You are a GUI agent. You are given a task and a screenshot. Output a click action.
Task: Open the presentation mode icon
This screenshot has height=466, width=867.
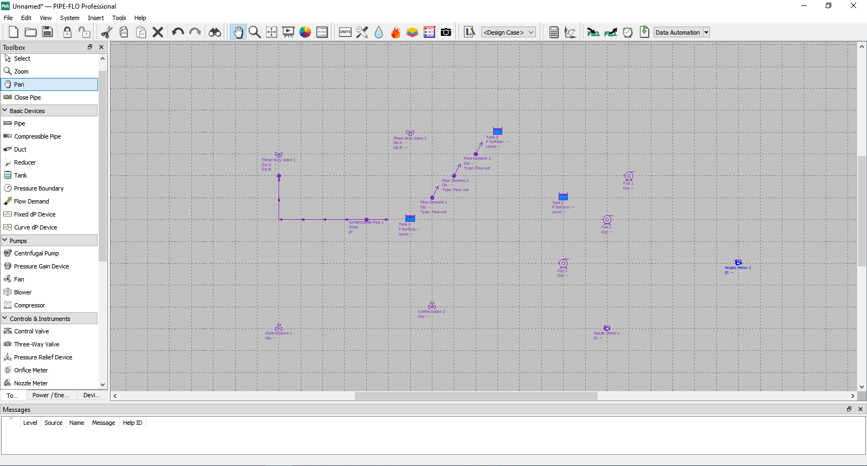[x=288, y=32]
